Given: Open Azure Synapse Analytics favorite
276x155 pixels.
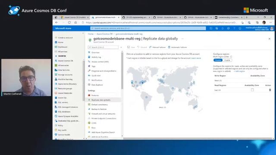Looking at the screenshot, I should tap(66, 116).
